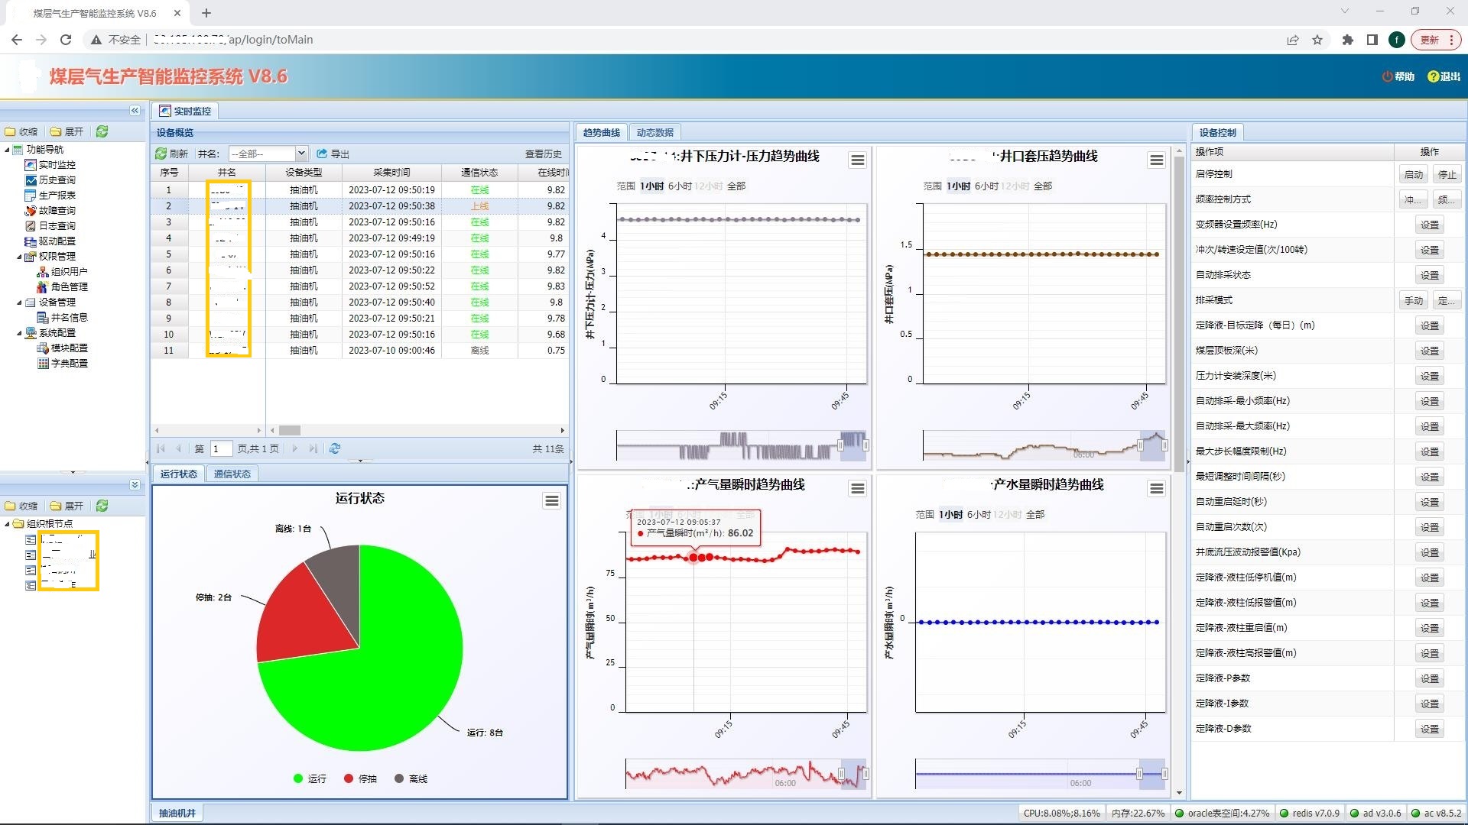Click left navigator handle of 产水量 chart
This screenshot has width=1468, height=825.
[x=1139, y=774]
